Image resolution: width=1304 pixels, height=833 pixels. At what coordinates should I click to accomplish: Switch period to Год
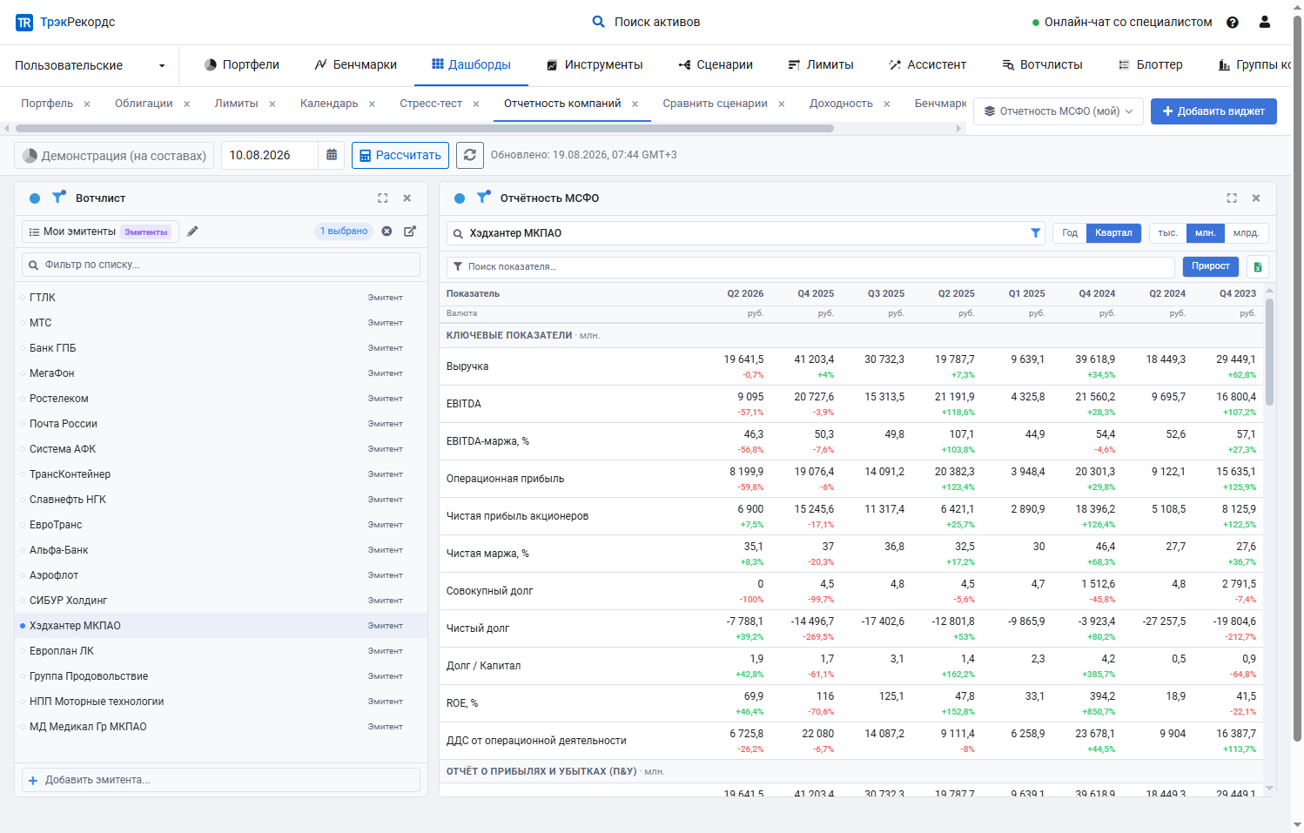[x=1070, y=233]
